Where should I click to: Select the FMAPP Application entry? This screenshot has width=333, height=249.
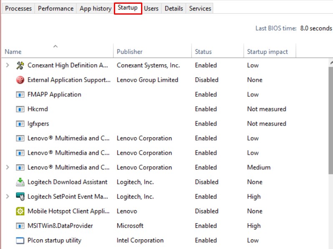pos(54,94)
